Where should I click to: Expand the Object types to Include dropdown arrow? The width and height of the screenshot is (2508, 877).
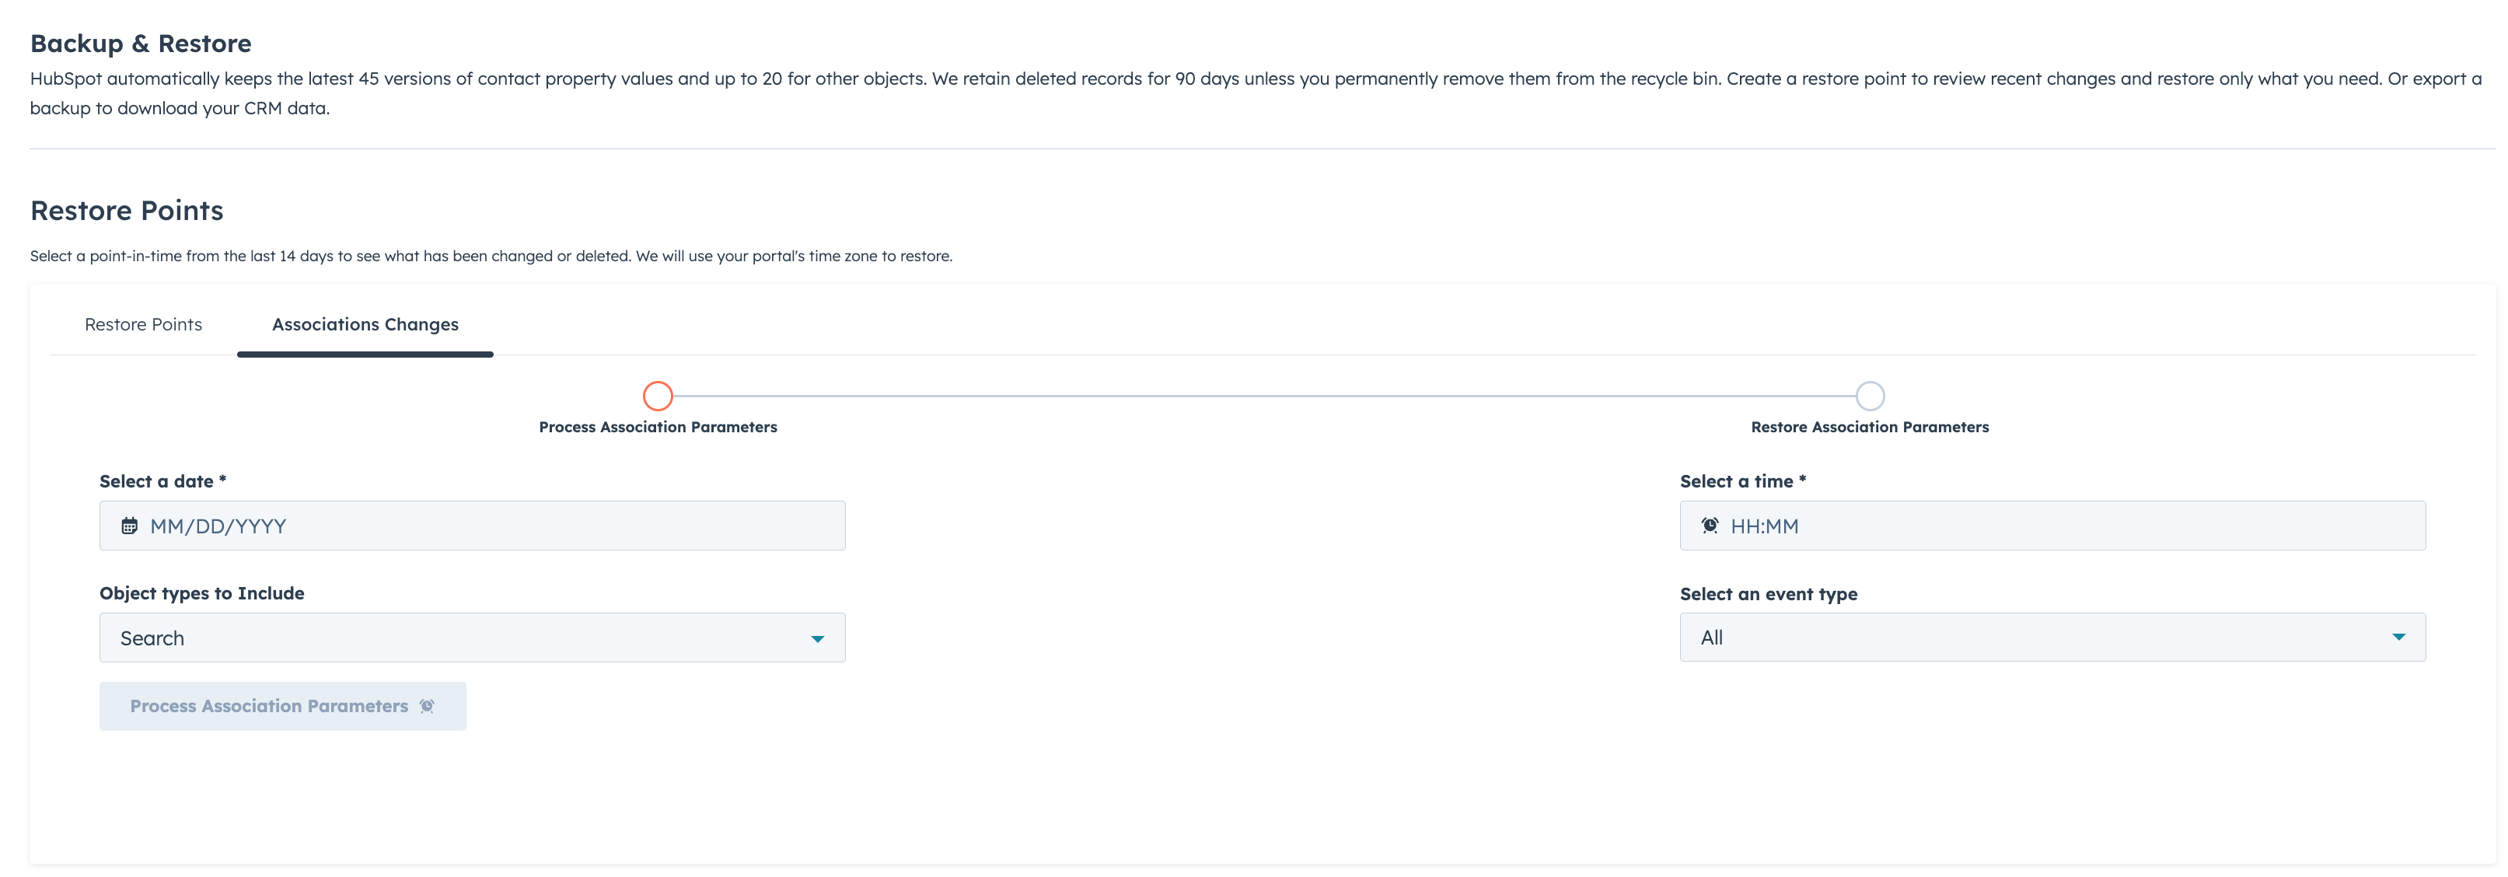point(818,638)
